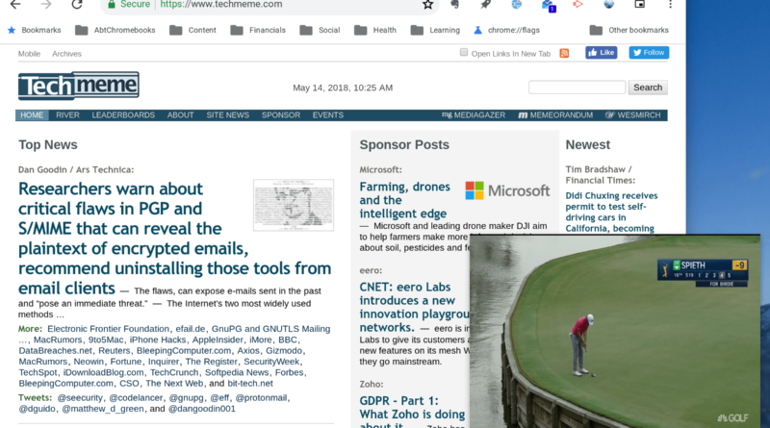The width and height of the screenshot is (770, 428).
Task: Open the GDPR - Part 1 Zoho headline
Action: [x=412, y=413]
